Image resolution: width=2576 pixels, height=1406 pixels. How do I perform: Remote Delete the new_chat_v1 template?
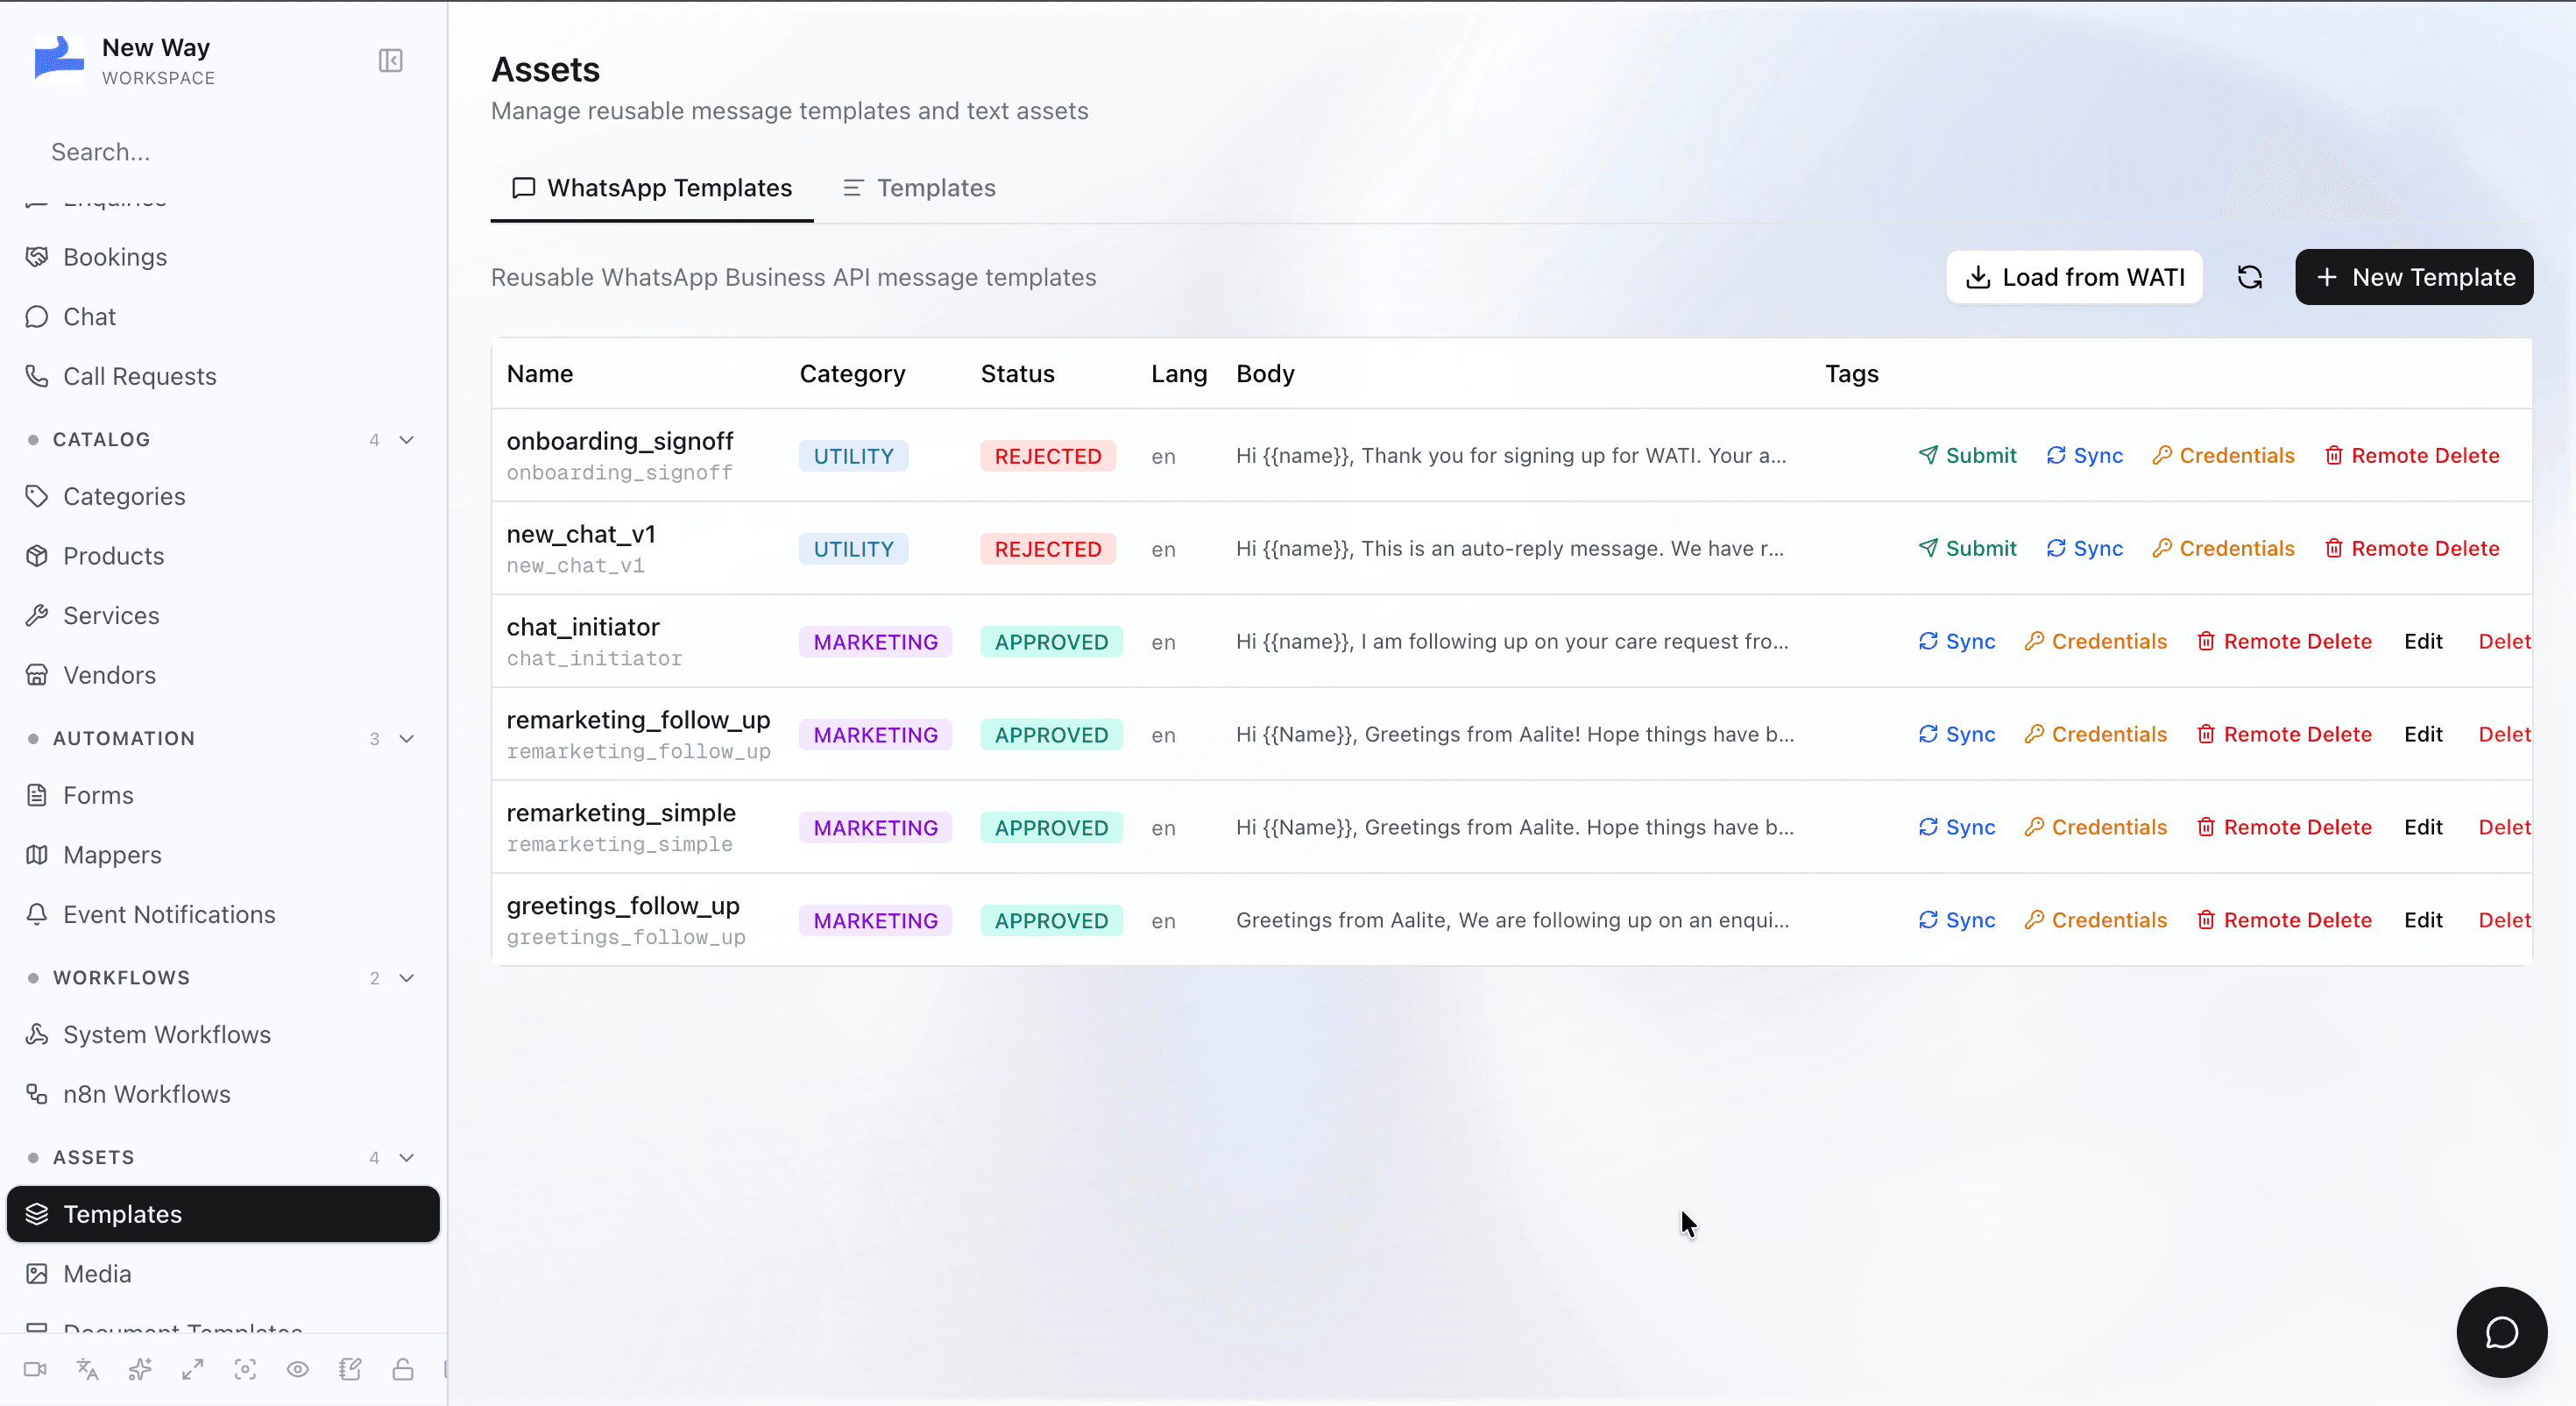[x=2412, y=549]
